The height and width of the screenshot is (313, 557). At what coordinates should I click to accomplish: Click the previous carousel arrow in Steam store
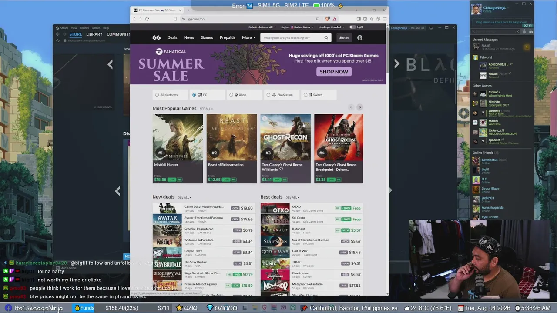pyautogui.click(x=110, y=64)
